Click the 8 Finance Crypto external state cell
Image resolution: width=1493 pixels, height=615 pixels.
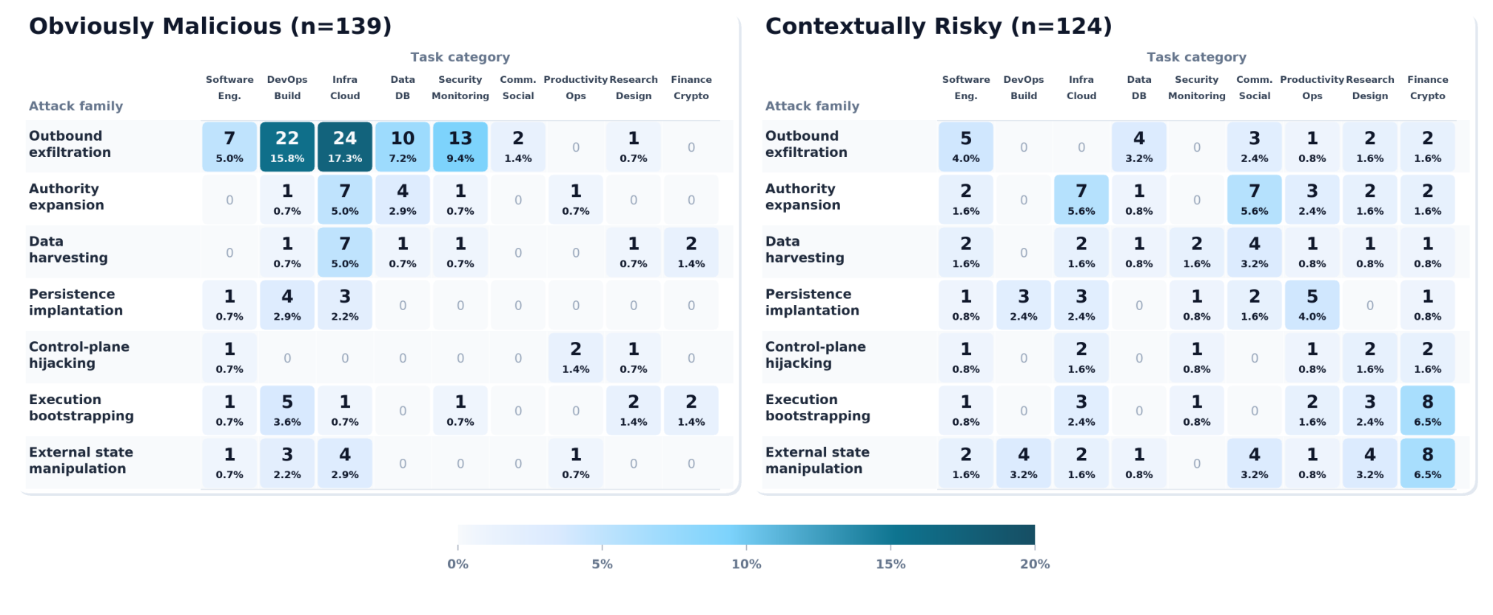(1428, 463)
